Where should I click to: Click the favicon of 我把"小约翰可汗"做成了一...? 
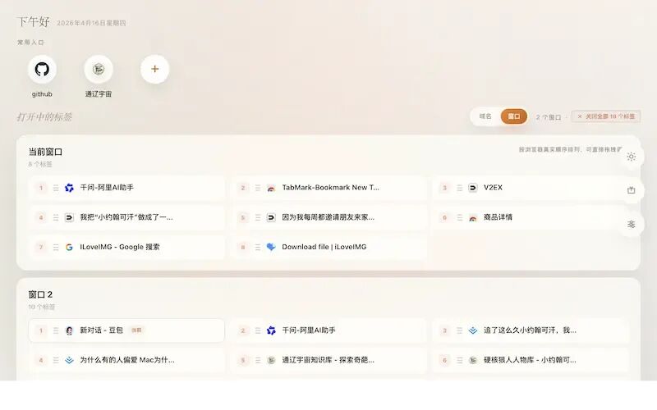click(x=69, y=217)
